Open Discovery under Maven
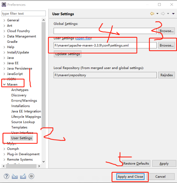Screen dimensions: 177x183 point(19,95)
